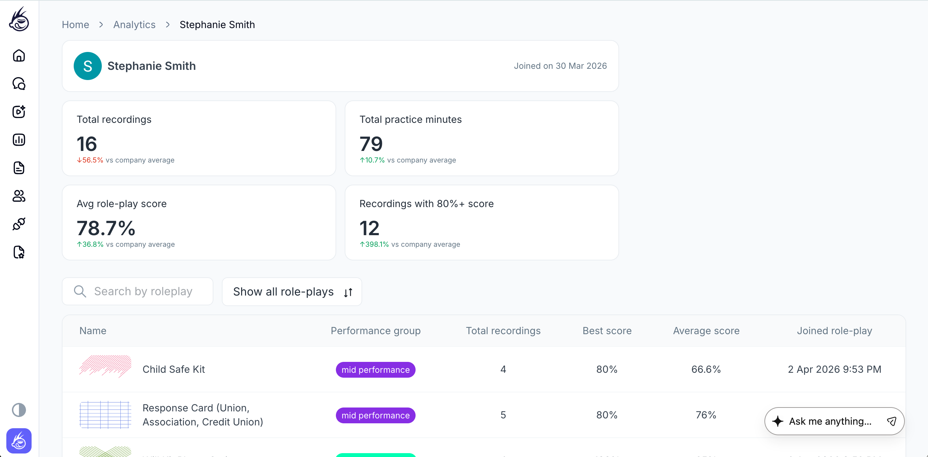The image size is (928, 457).
Task: Sort by Name column header
Action: 93,331
